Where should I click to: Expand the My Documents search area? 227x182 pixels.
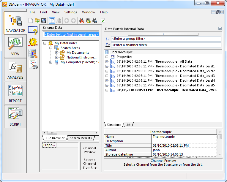[56, 53]
